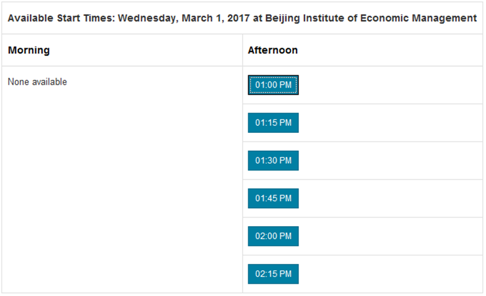
Task: Click the Morning column header
Action: (x=29, y=50)
